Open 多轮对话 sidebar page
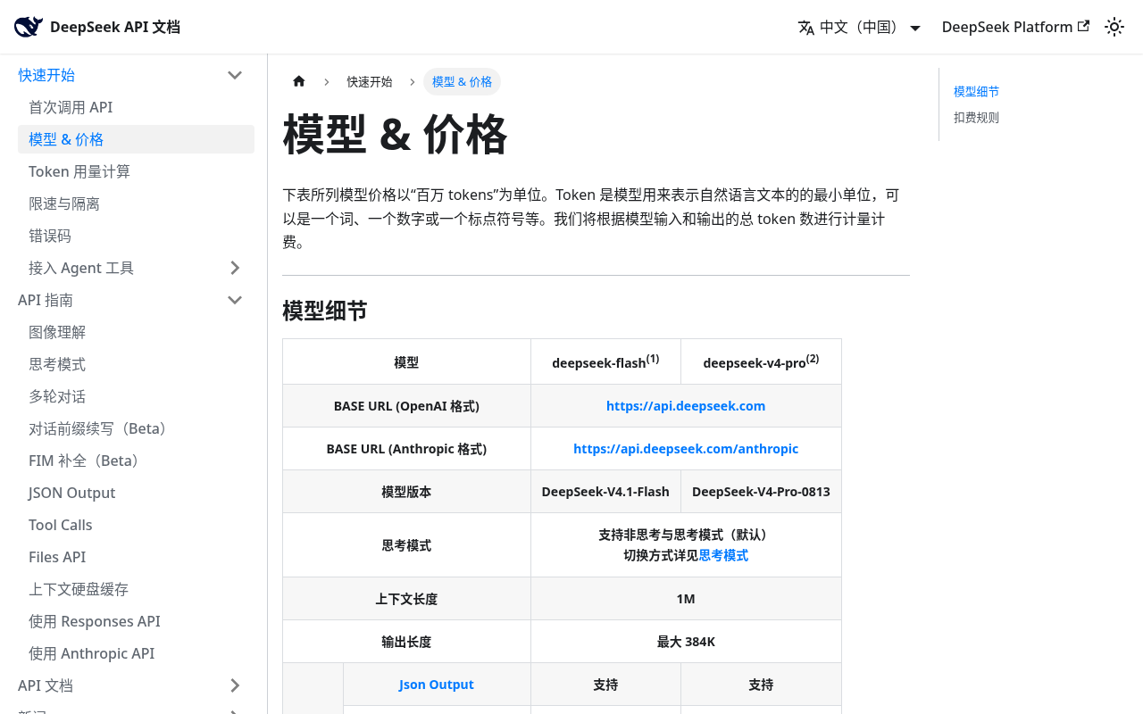The image size is (1143, 714). tap(136, 396)
